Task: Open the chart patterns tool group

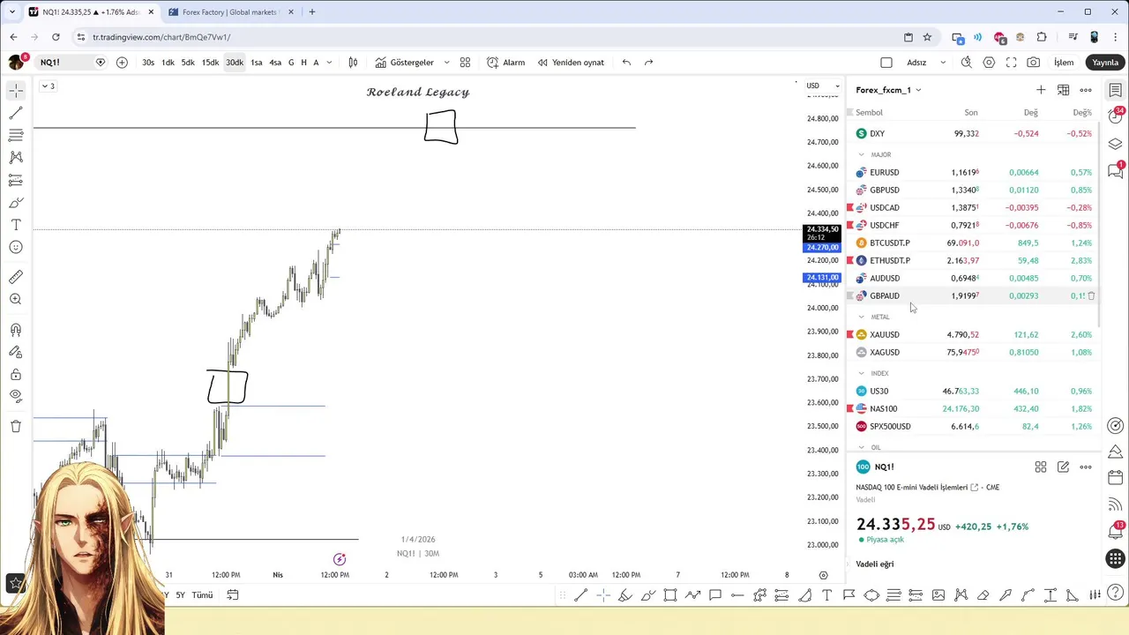Action: pyautogui.click(x=16, y=157)
